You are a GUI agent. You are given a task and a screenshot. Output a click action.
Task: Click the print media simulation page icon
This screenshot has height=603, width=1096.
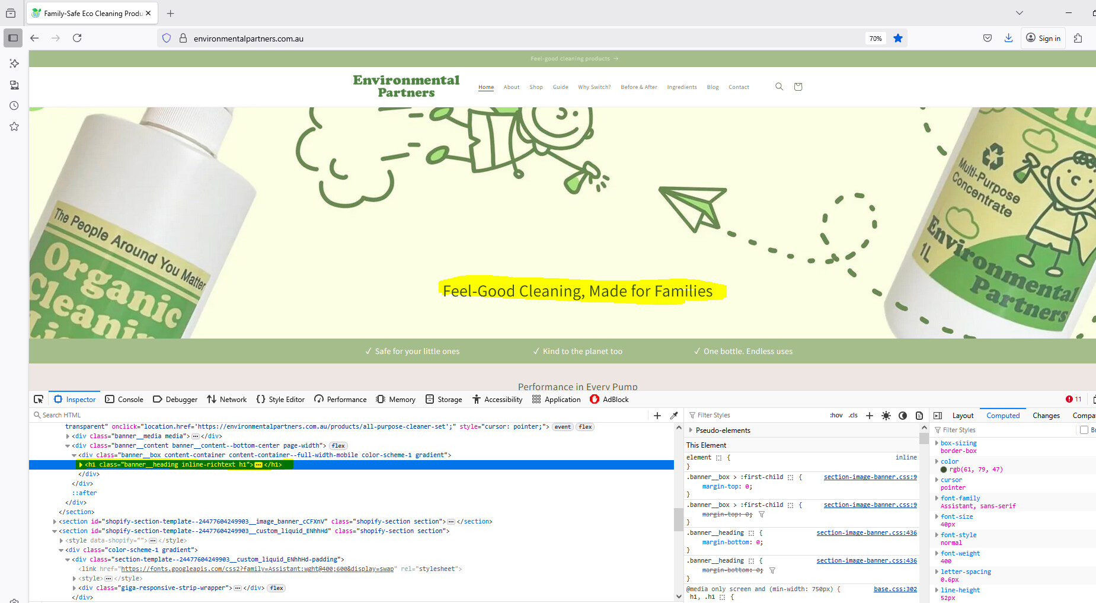coord(919,416)
